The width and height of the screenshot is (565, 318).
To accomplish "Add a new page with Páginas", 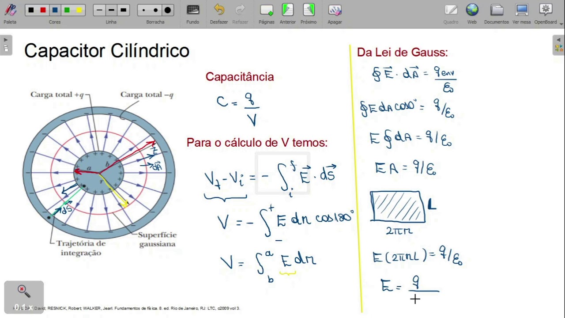I will [x=267, y=13].
